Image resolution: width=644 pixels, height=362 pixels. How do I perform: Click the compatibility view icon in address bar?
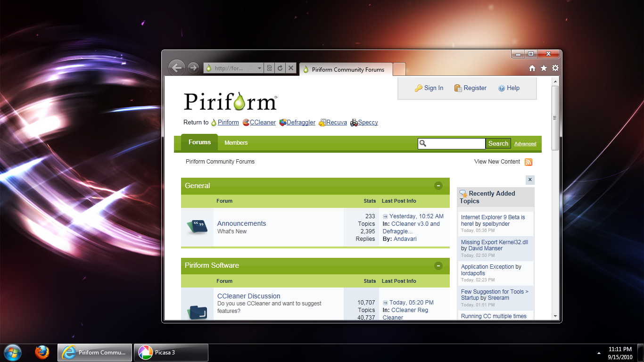(x=269, y=68)
